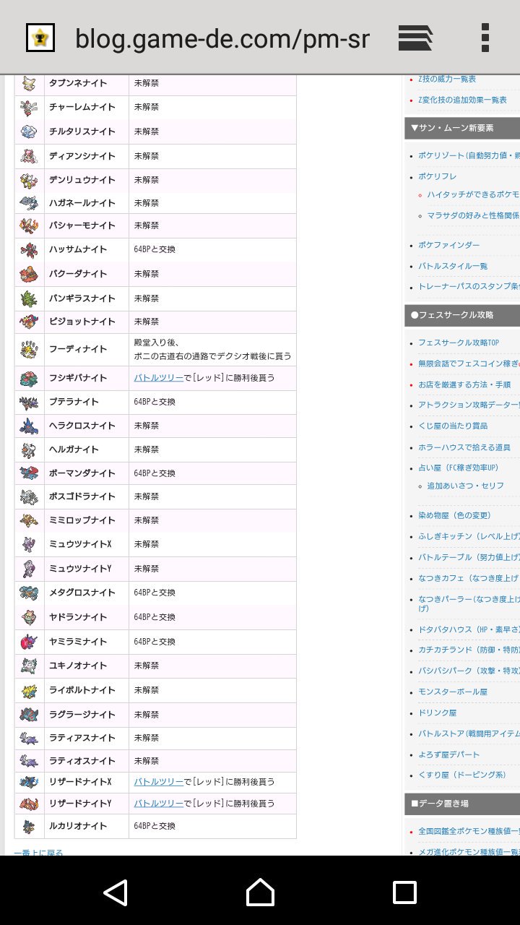Tap the sprite icon beside ライボルトナイト
This screenshot has height=925, width=520.
click(29, 690)
